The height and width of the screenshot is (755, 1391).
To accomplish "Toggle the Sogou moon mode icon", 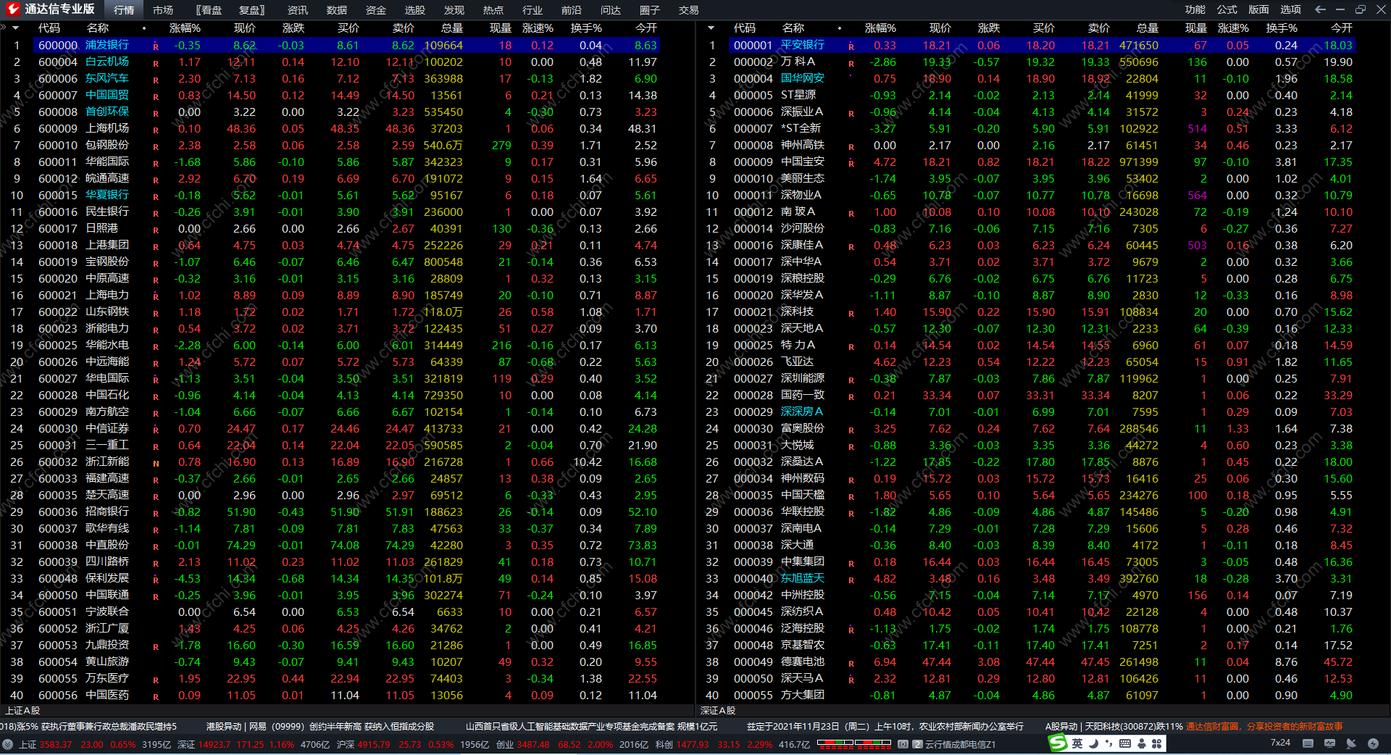I will 1093,743.
